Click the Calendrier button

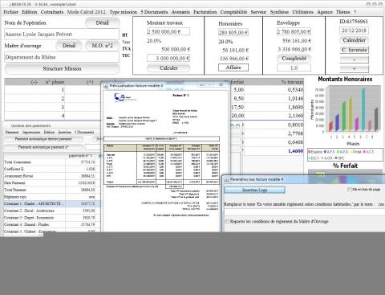click(x=354, y=40)
